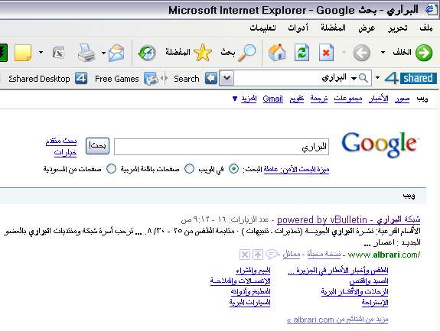440x331 pixels.
Task: Open the 'نسخة مخبأة' cached link
Action: (324, 254)
